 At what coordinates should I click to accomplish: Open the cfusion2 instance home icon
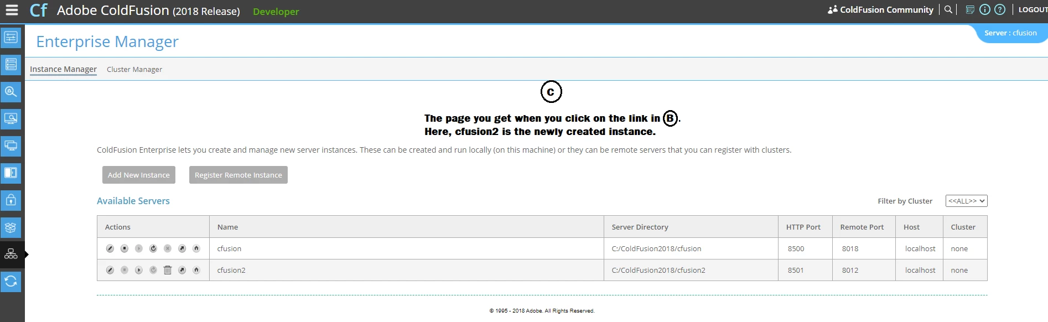[x=196, y=270]
